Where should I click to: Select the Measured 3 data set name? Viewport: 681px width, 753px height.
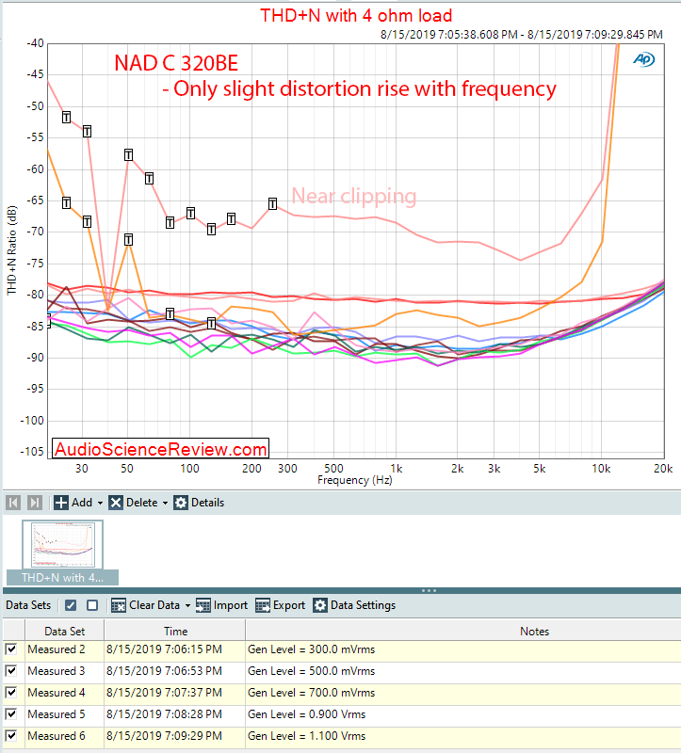(x=57, y=671)
